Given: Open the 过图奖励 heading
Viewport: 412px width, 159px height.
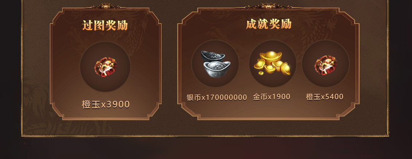Looking at the screenshot, I should [x=105, y=25].
